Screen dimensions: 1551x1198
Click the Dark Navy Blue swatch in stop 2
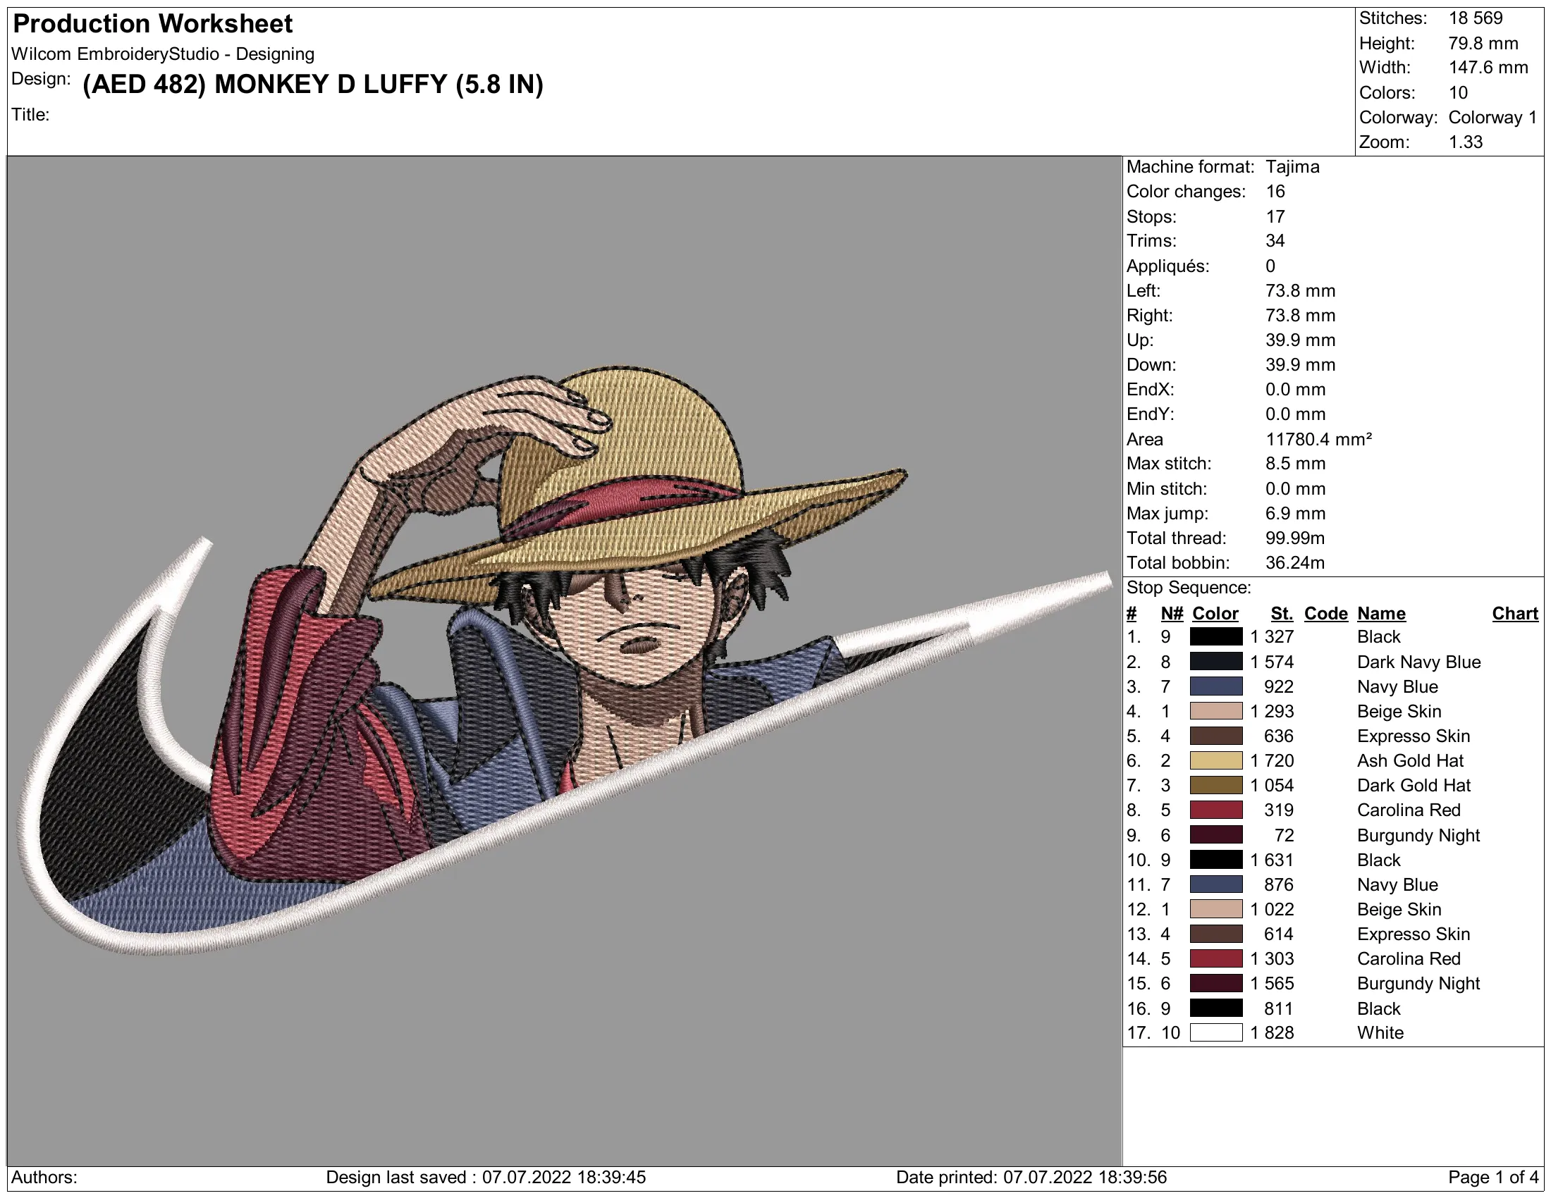(x=1216, y=662)
